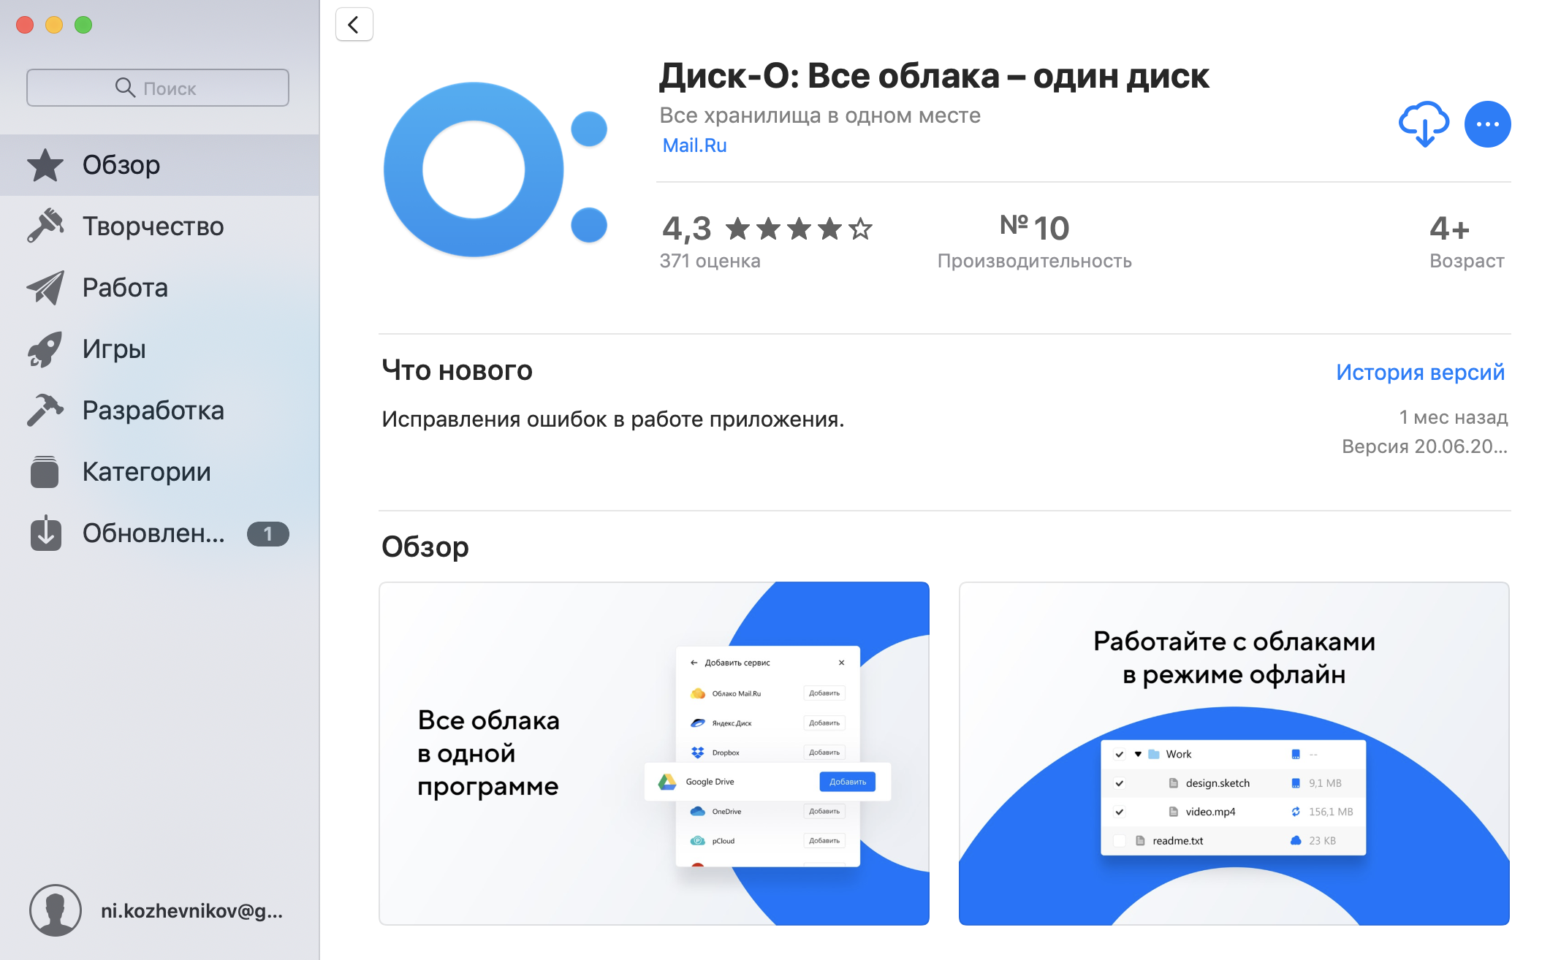Viewport: 1561px width, 960px height.
Task: Click the paper plane Работа icon
Action: click(x=45, y=287)
